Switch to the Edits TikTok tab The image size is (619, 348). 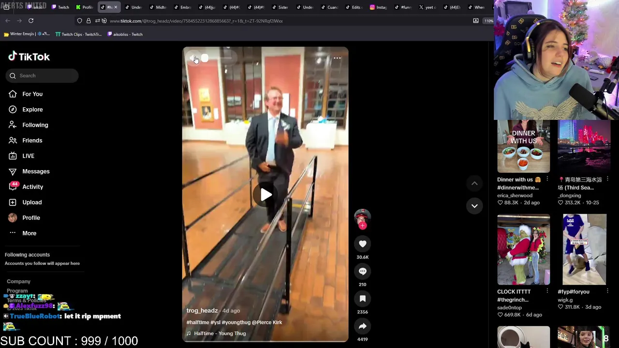tap(354, 7)
